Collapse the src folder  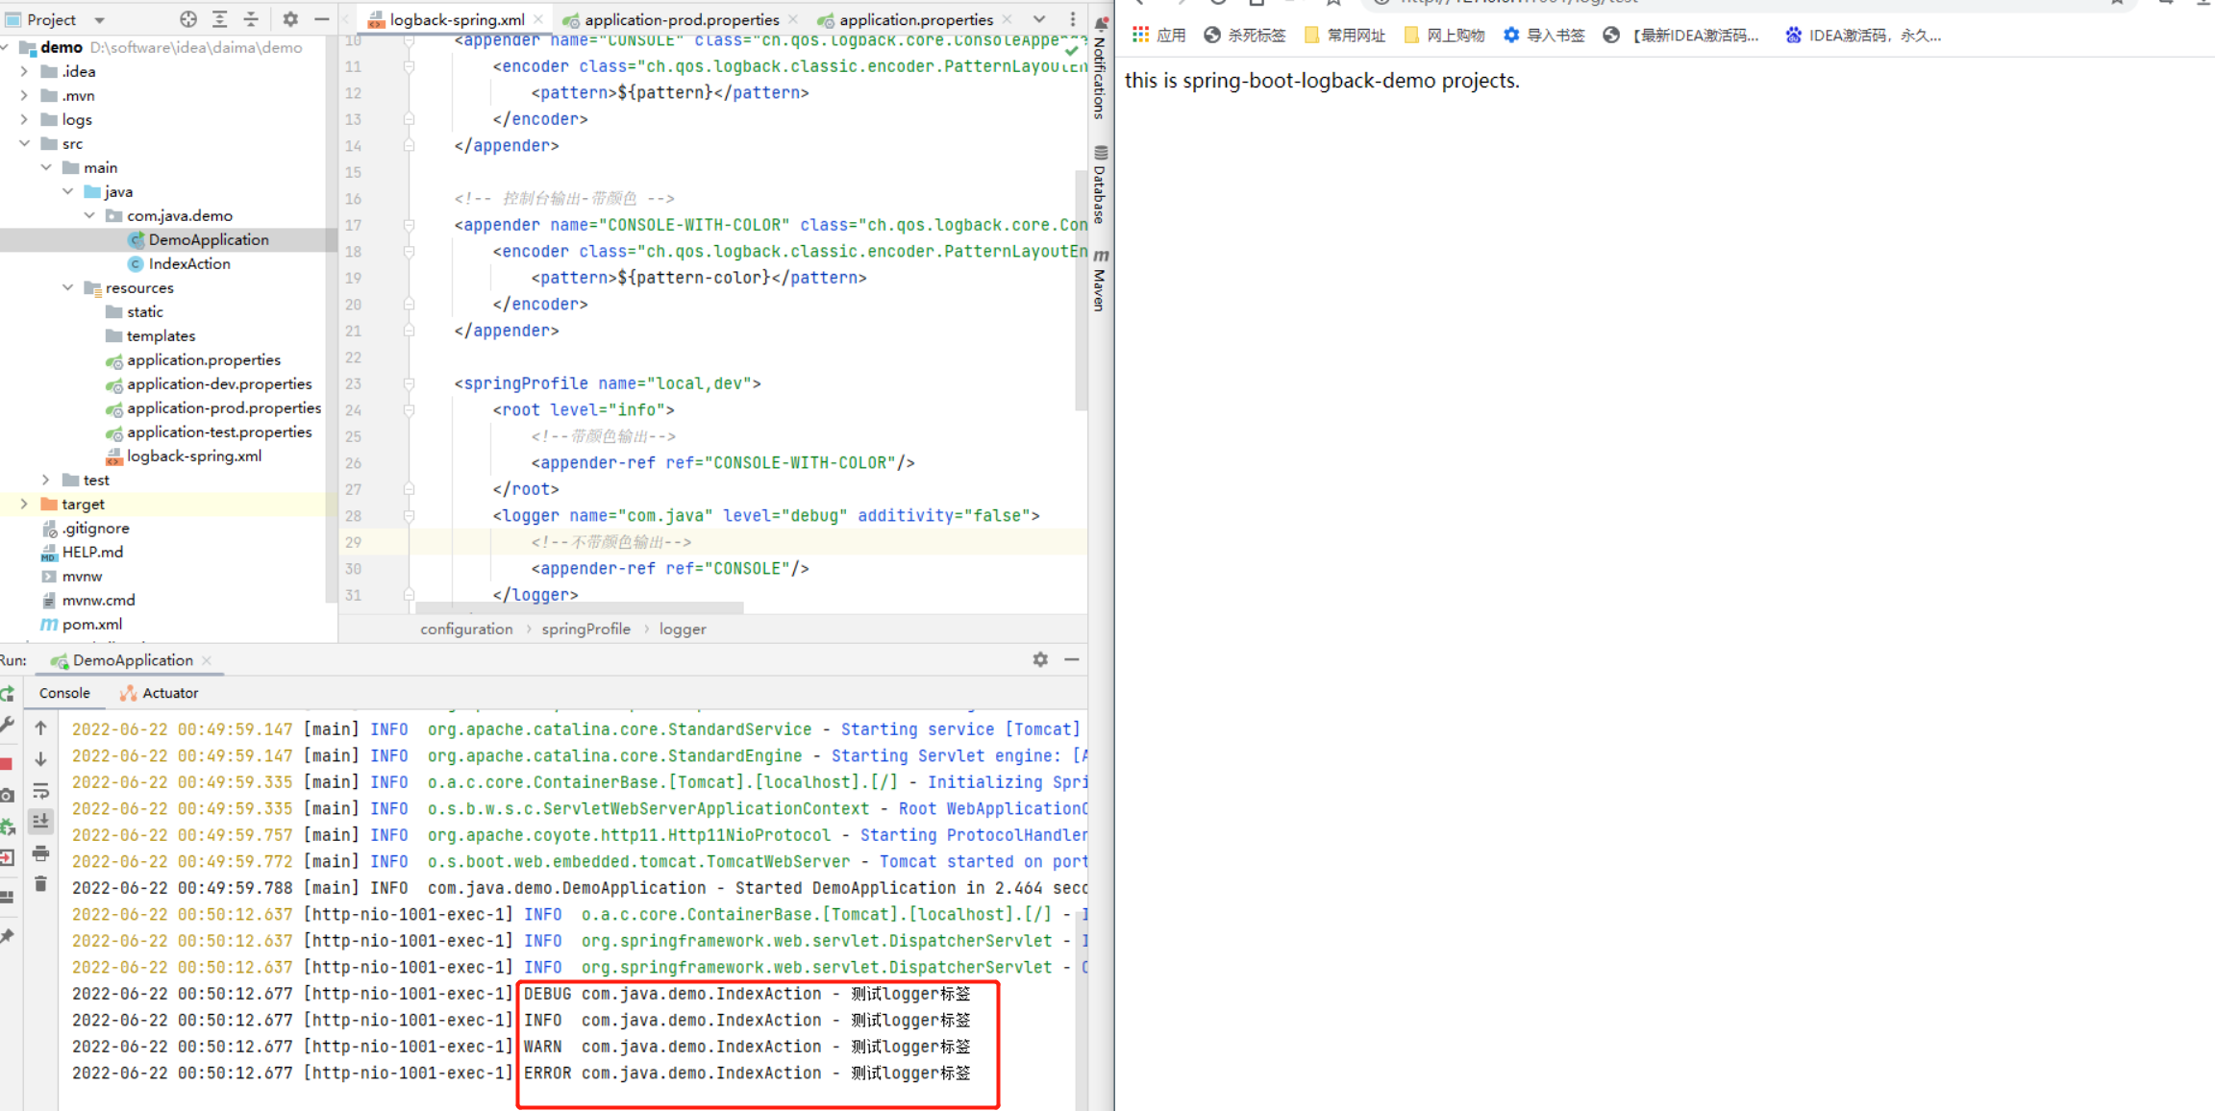(x=25, y=142)
